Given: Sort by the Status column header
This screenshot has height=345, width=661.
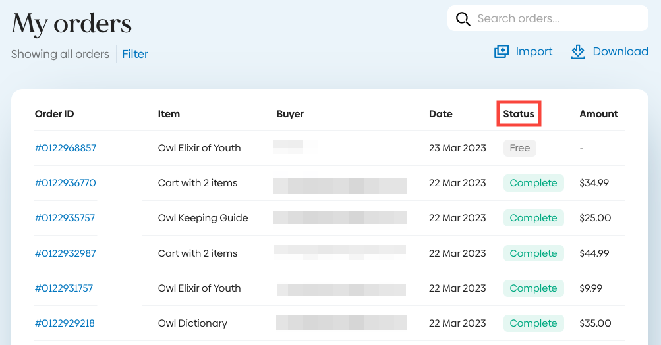Looking at the screenshot, I should tap(519, 114).
